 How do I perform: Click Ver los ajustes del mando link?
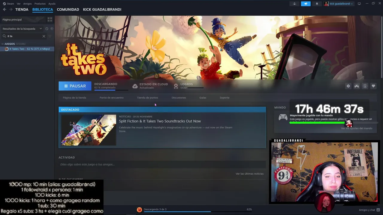click(357, 128)
